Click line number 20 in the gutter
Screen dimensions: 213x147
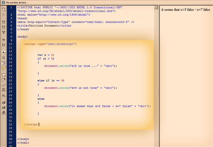[x=11, y=80]
